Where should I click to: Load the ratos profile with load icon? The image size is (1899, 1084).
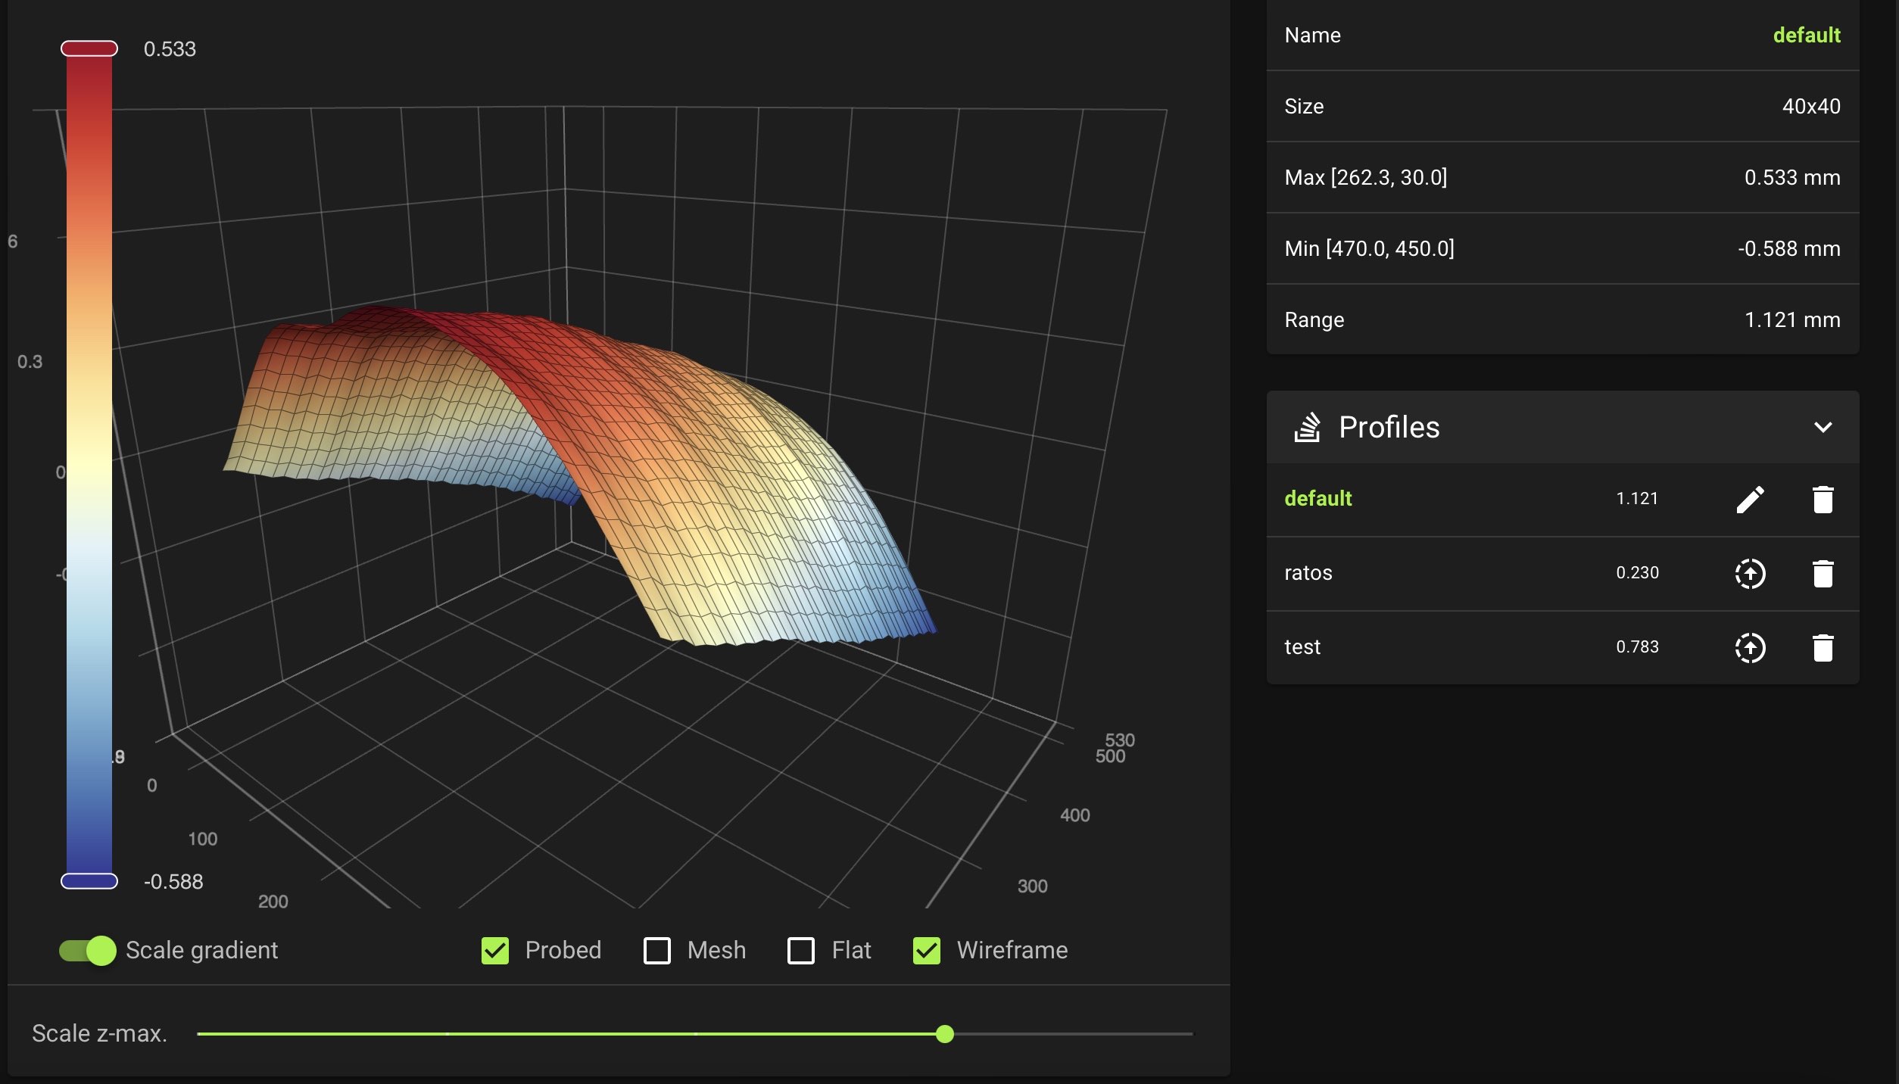[x=1750, y=573]
